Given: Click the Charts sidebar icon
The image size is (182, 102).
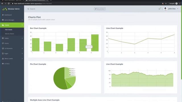Looking at the screenshot, I should pyautogui.click(x=3, y=25).
